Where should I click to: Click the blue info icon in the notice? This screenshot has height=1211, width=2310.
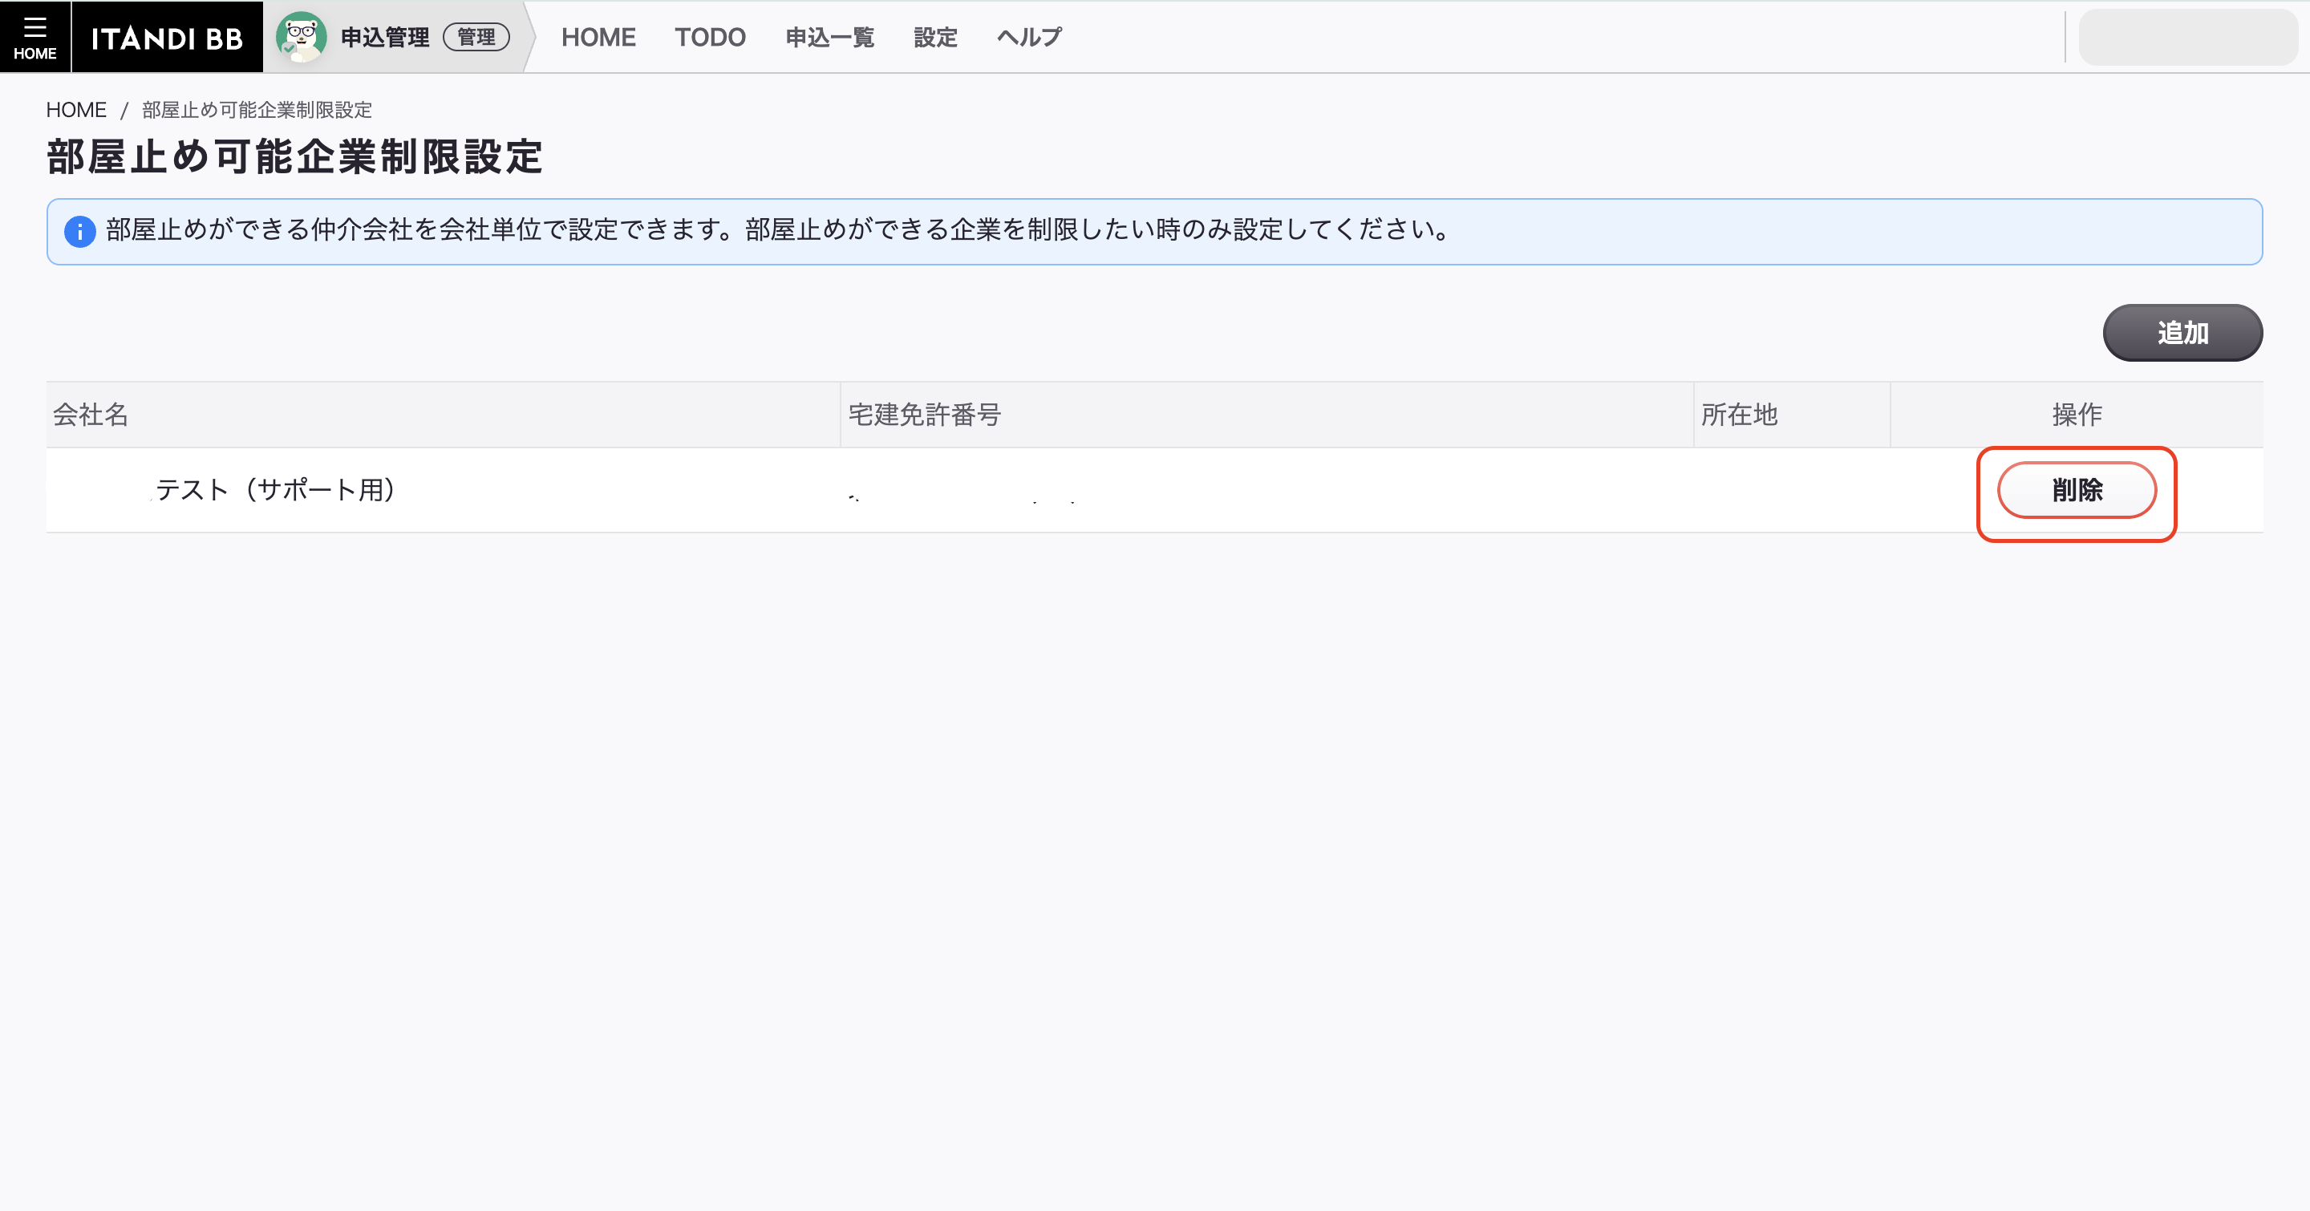[80, 231]
